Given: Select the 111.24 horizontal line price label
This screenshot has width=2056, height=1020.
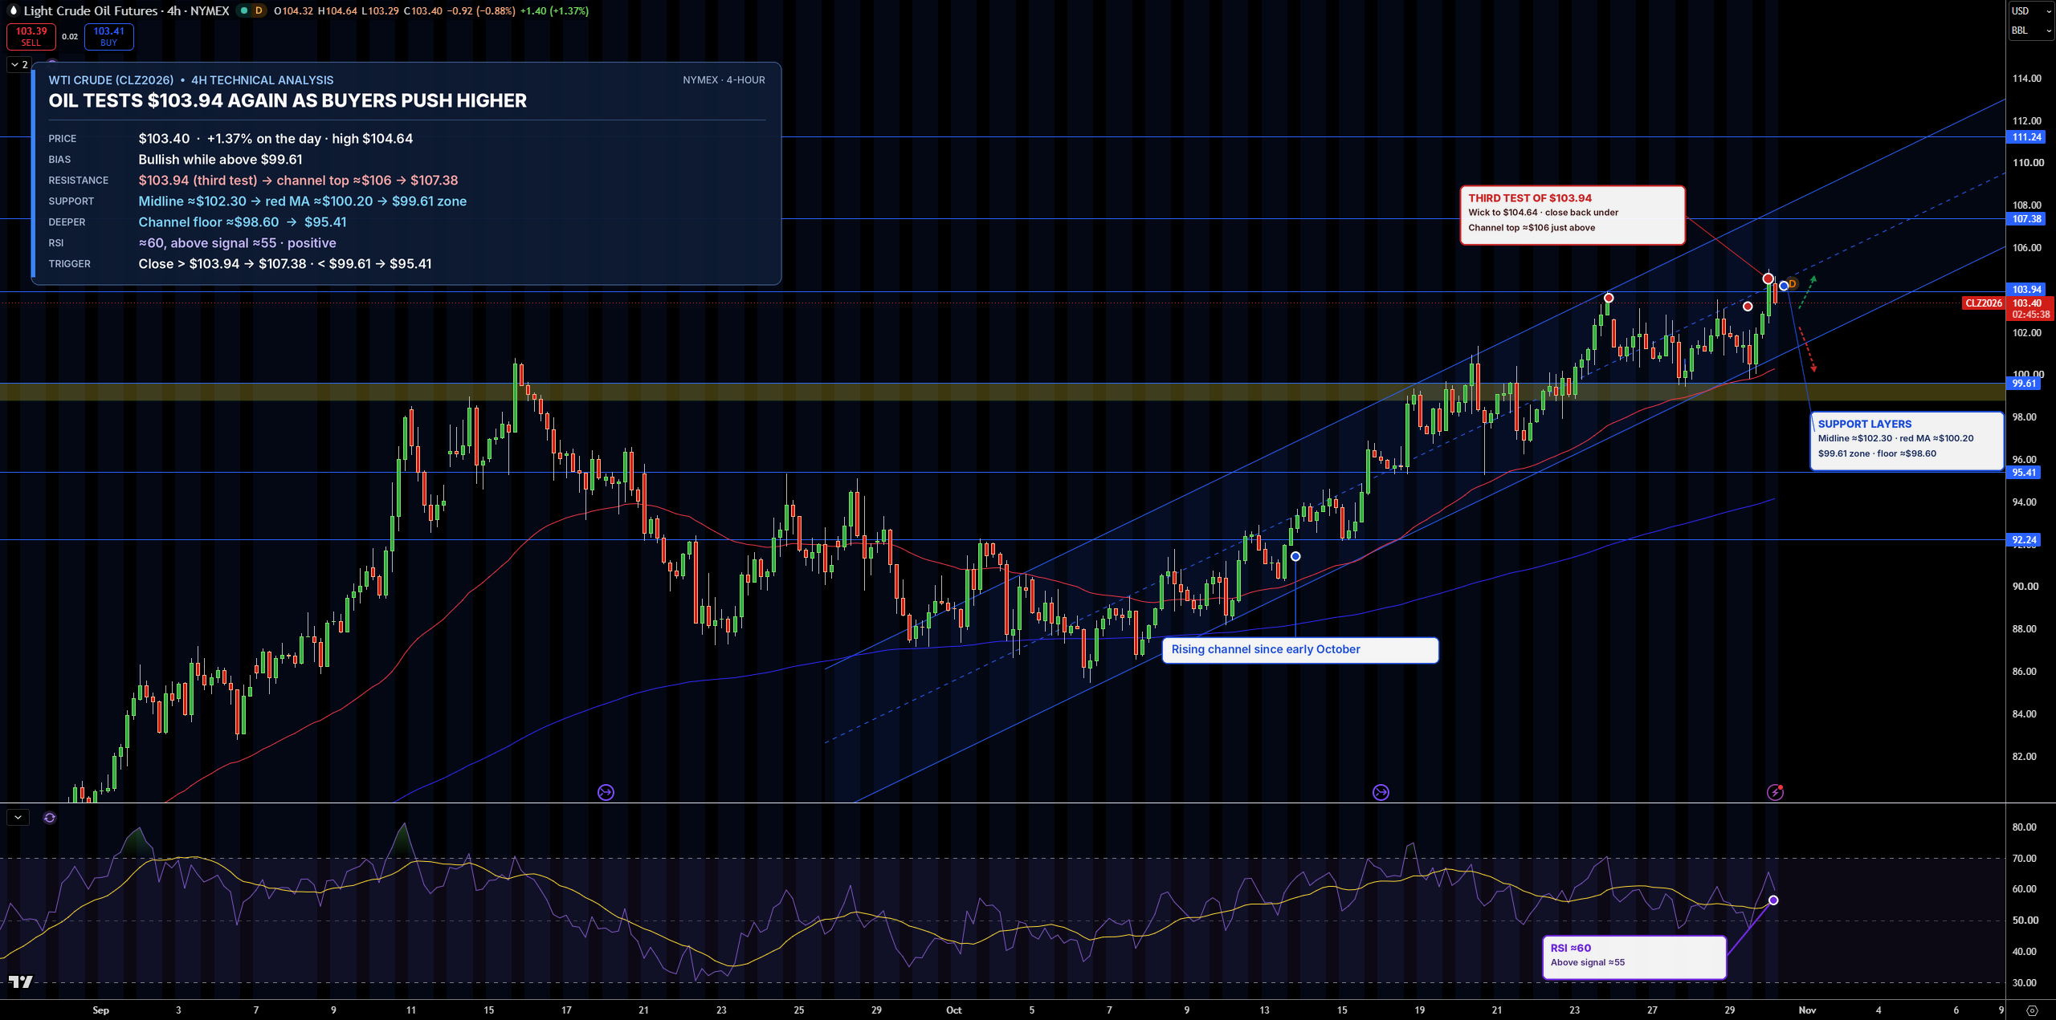Looking at the screenshot, I should [x=2026, y=137].
